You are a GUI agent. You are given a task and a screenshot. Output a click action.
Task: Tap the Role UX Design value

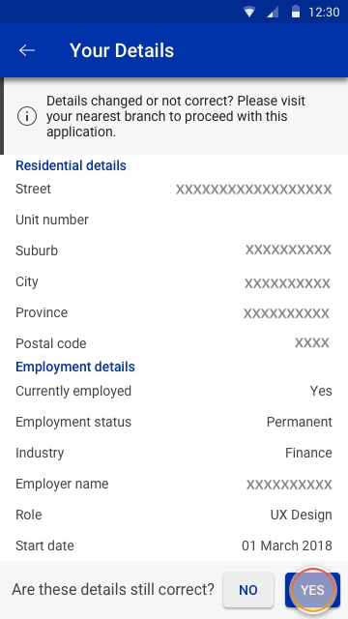click(x=301, y=515)
